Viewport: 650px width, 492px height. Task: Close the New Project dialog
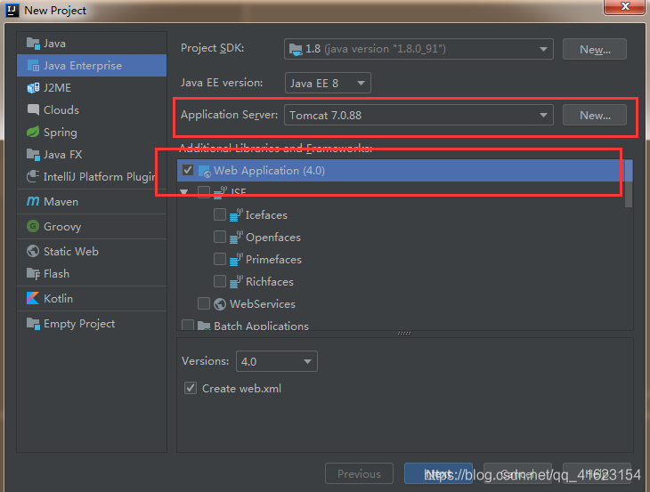624,6
